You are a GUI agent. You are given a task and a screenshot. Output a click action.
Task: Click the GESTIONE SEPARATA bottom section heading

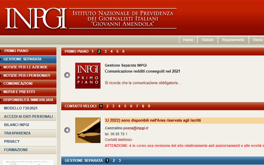pyautogui.click(x=84, y=160)
